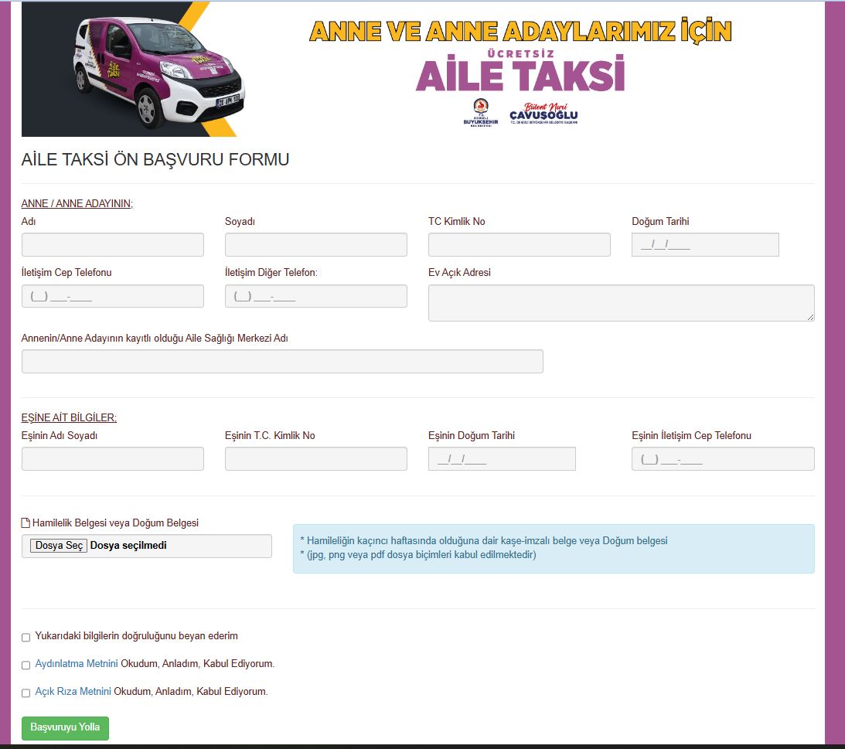This screenshot has width=845, height=749.
Task: Open the Aydınlatma Metnini link
Action: 77,664
